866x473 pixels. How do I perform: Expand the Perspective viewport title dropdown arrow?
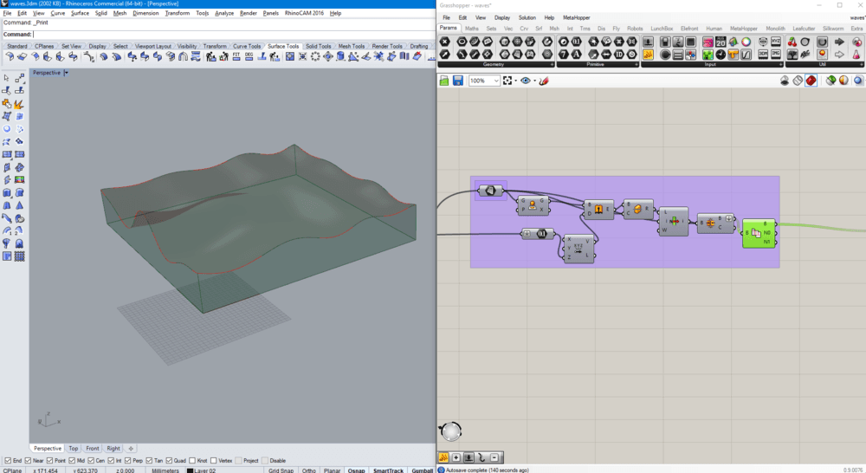click(67, 73)
